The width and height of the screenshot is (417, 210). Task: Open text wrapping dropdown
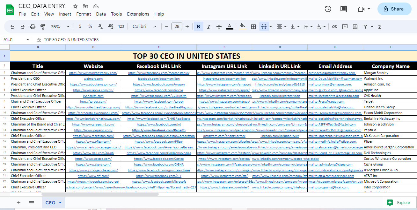tap(308, 27)
